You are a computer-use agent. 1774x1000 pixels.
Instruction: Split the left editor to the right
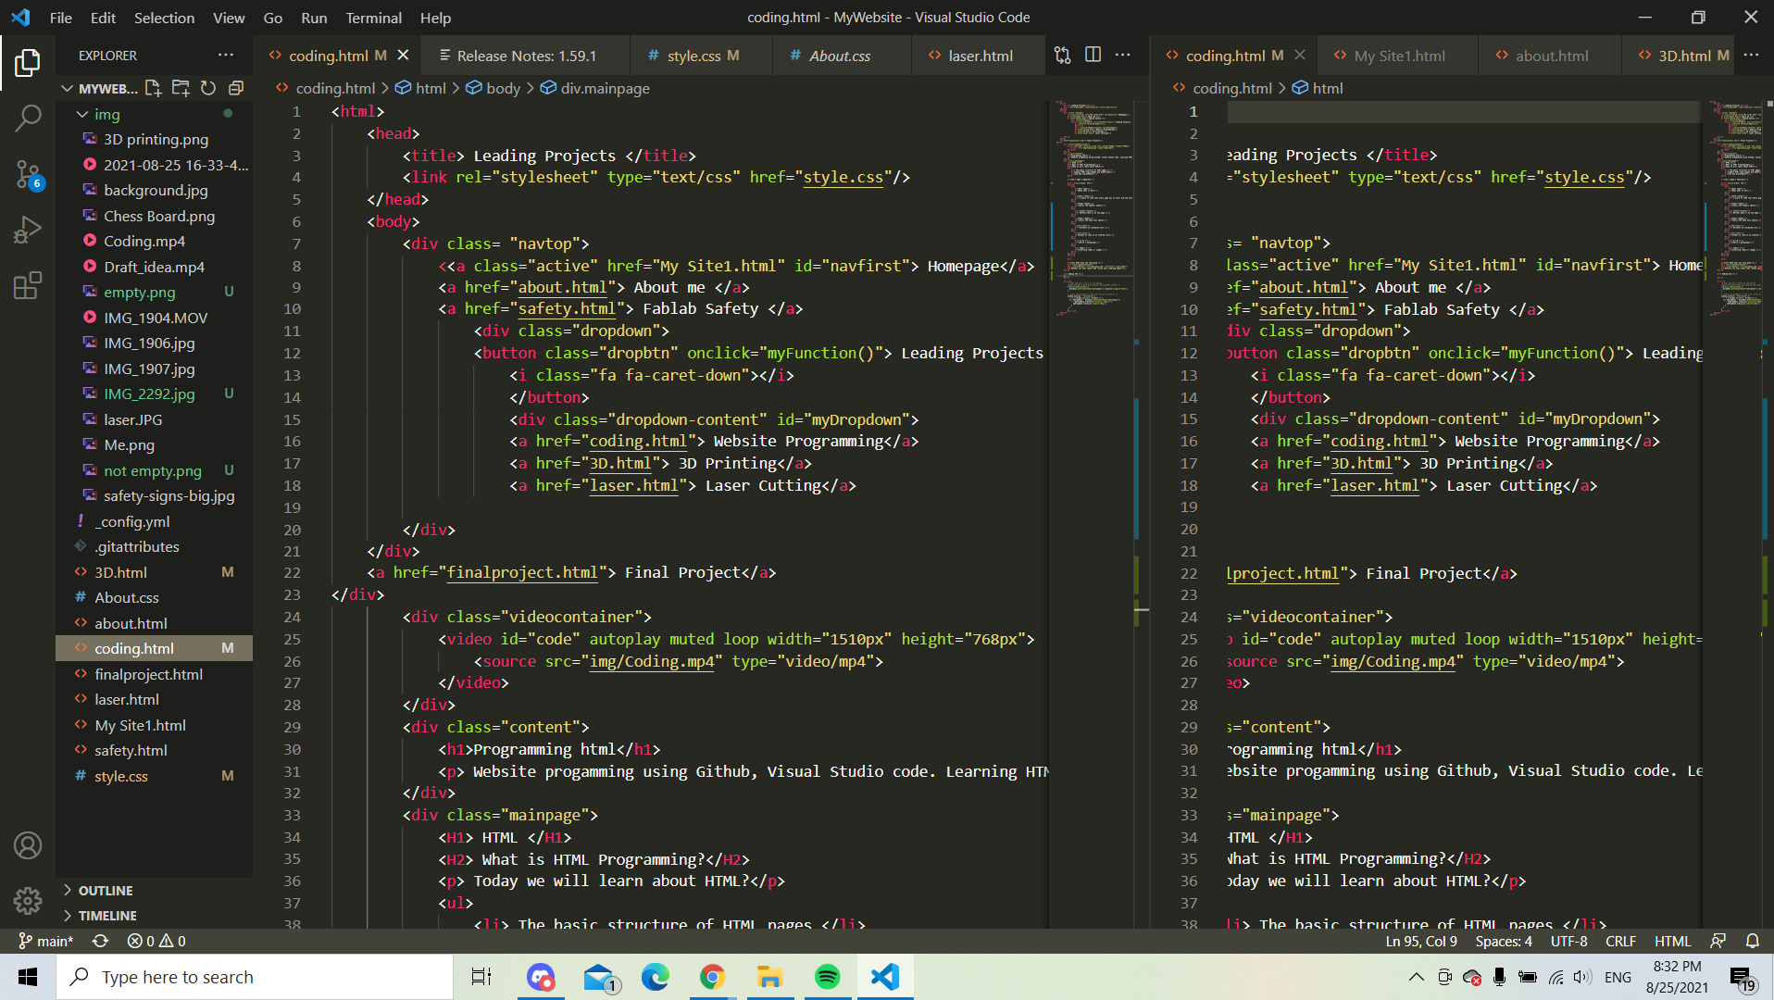tap(1093, 56)
